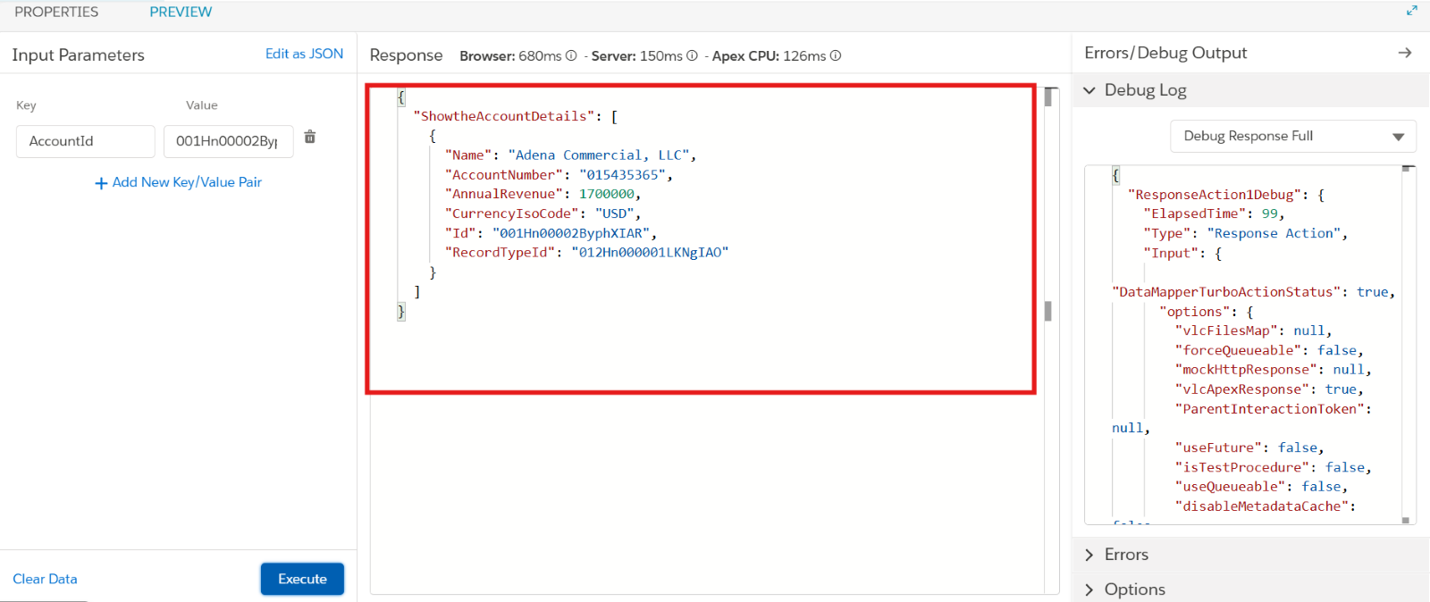Select the PREVIEW tab
The height and width of the screenshot is (602, 1430).
181,12
